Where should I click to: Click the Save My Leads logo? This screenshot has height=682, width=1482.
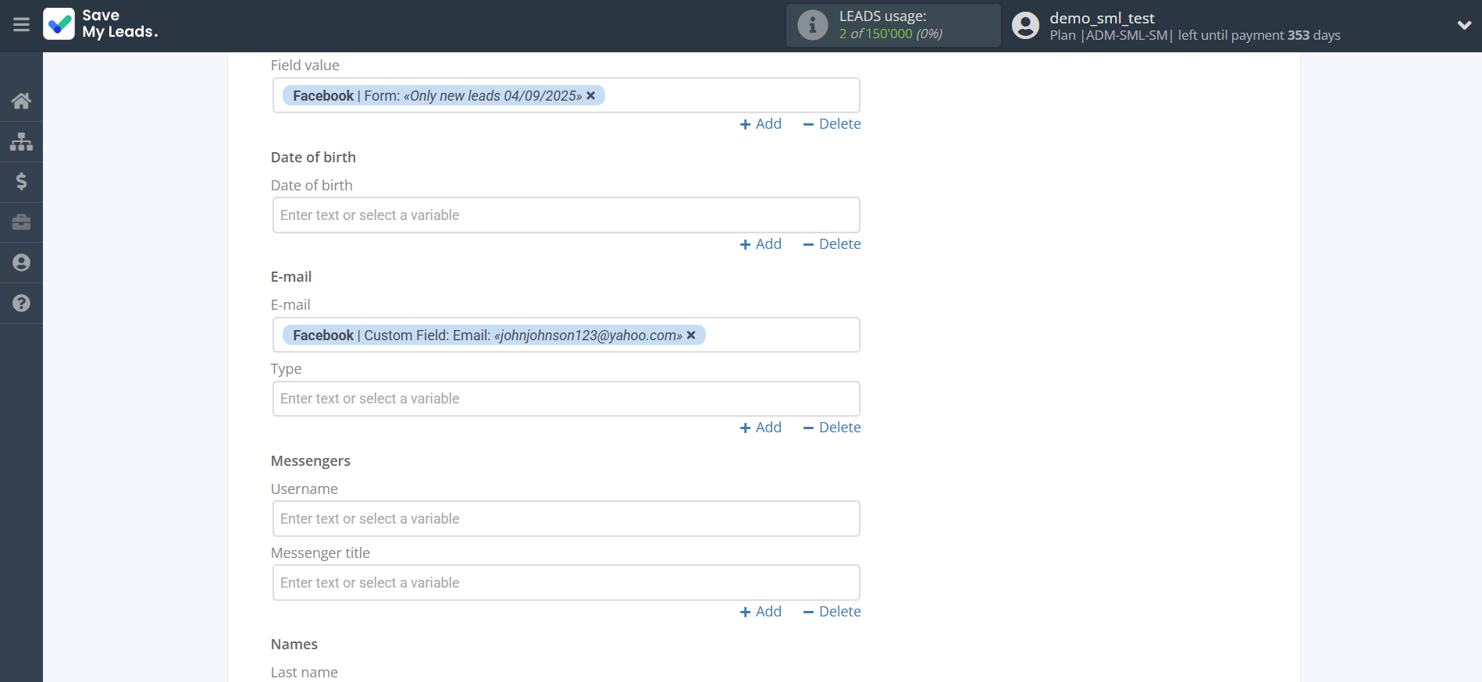point(101,24)
